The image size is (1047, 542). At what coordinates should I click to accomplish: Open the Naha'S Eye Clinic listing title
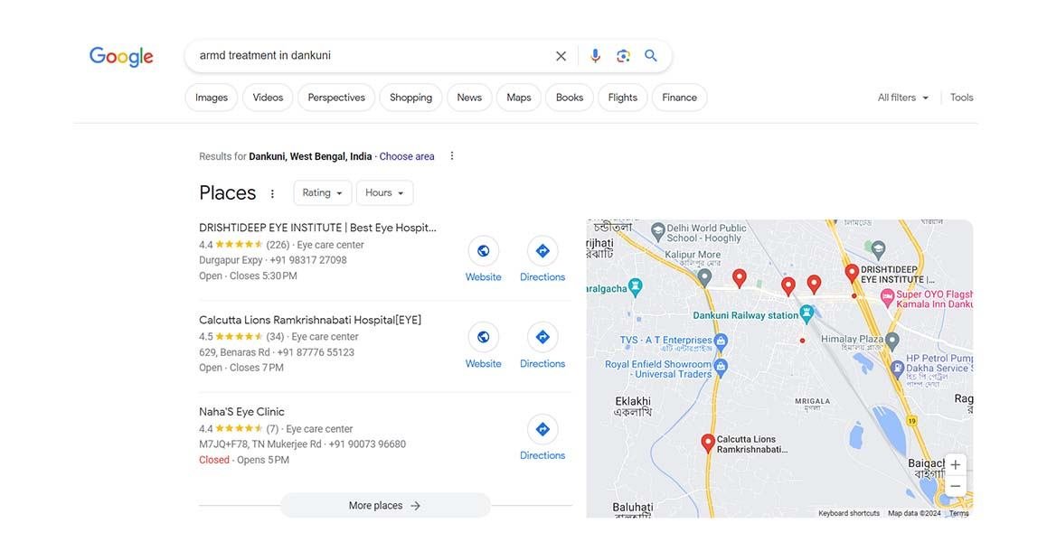click(x=241, y=412)
